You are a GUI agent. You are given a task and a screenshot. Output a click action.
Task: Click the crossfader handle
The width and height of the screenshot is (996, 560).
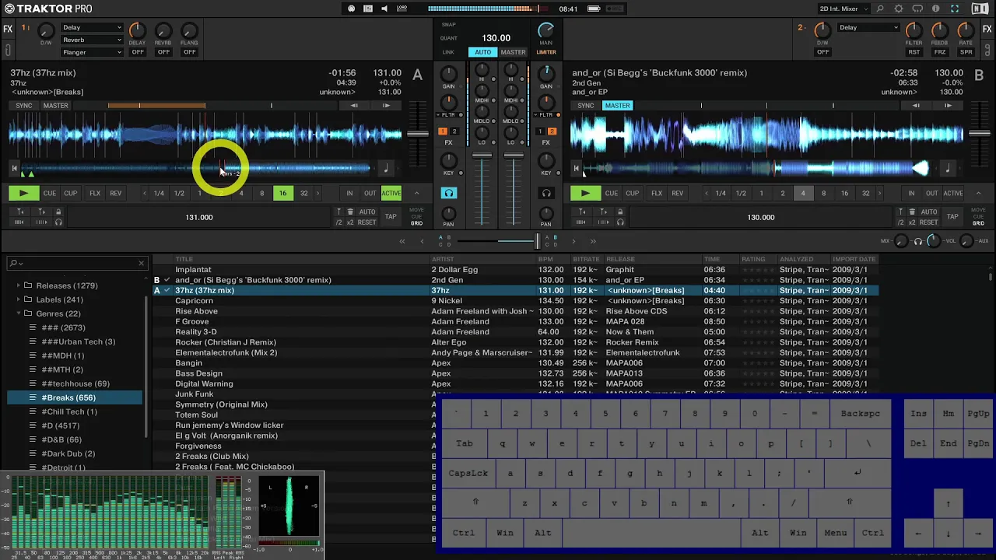pos(537,241)
